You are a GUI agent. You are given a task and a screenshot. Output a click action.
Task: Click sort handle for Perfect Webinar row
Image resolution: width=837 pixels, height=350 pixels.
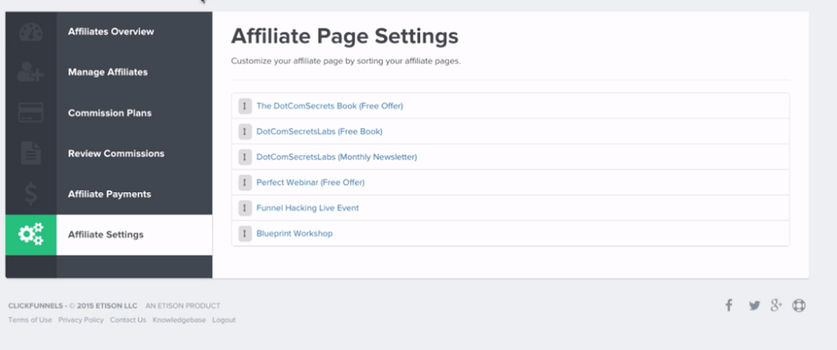click(245, 183)
